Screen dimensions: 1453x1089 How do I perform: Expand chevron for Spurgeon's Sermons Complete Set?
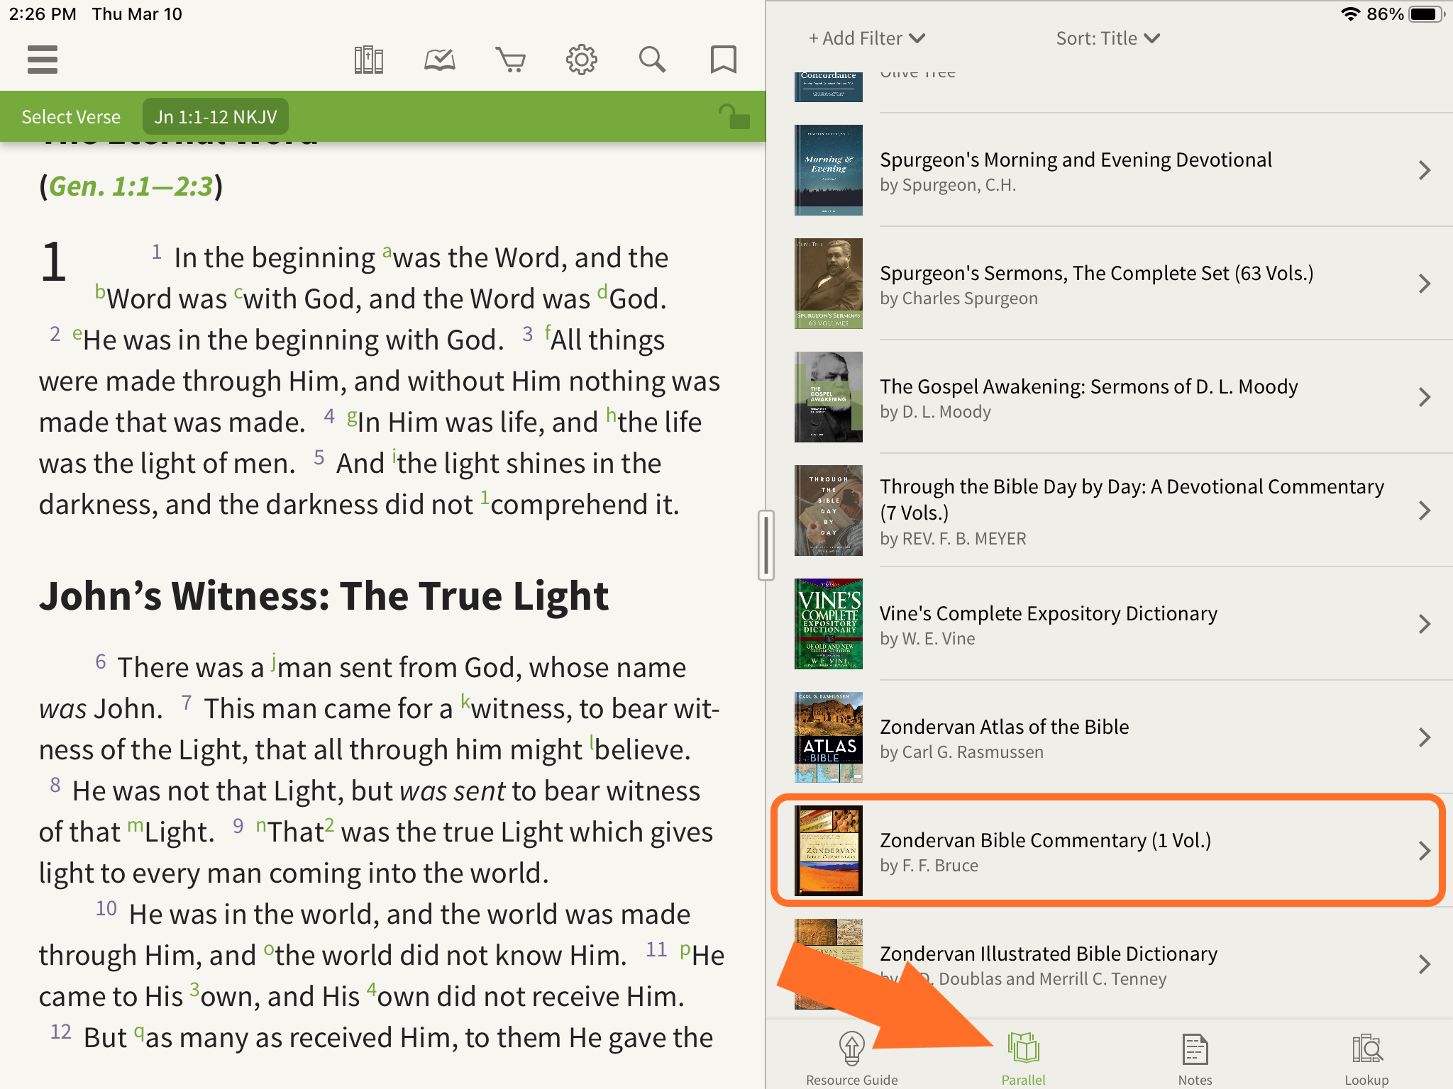coord(1425,284)
